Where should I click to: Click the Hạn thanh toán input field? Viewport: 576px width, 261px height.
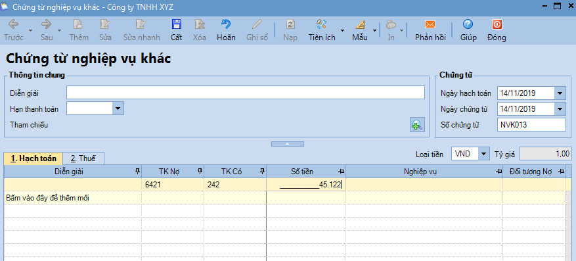click(x=89, y=108)
